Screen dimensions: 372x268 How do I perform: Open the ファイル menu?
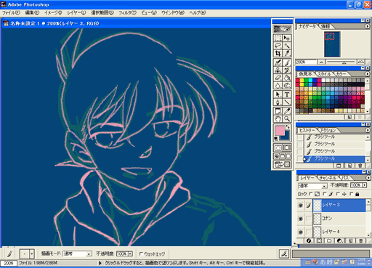point(11,13)
